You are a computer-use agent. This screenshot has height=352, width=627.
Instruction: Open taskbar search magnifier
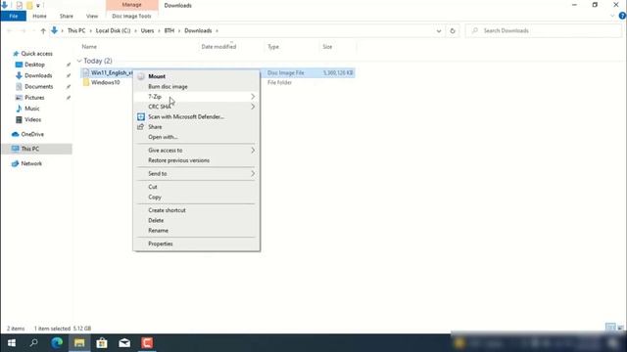[x=34, y=343]
